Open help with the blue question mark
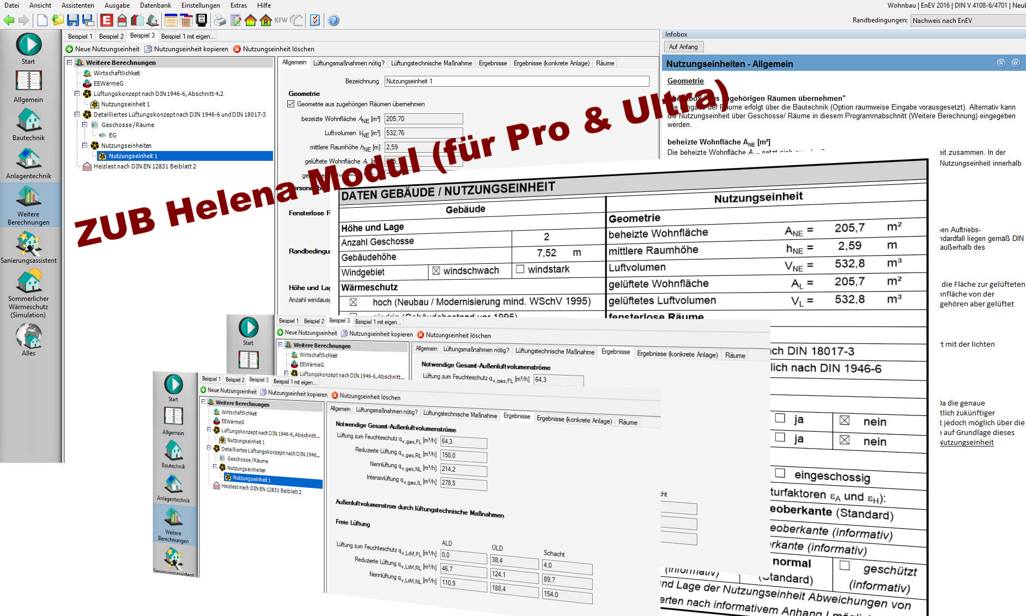Screen dimensions: 1026x616 333,21
